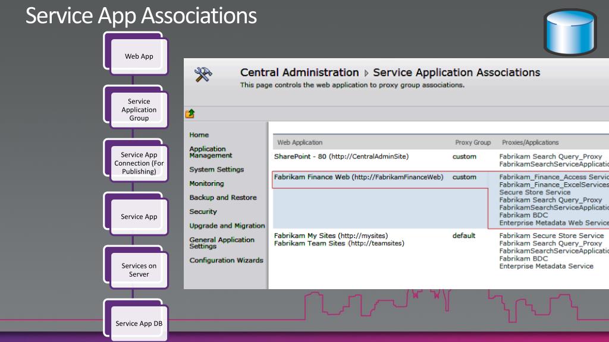This screenshot has width=609, height=342.
Task: Select the Web App diagram box
Action: coord(139,56)
